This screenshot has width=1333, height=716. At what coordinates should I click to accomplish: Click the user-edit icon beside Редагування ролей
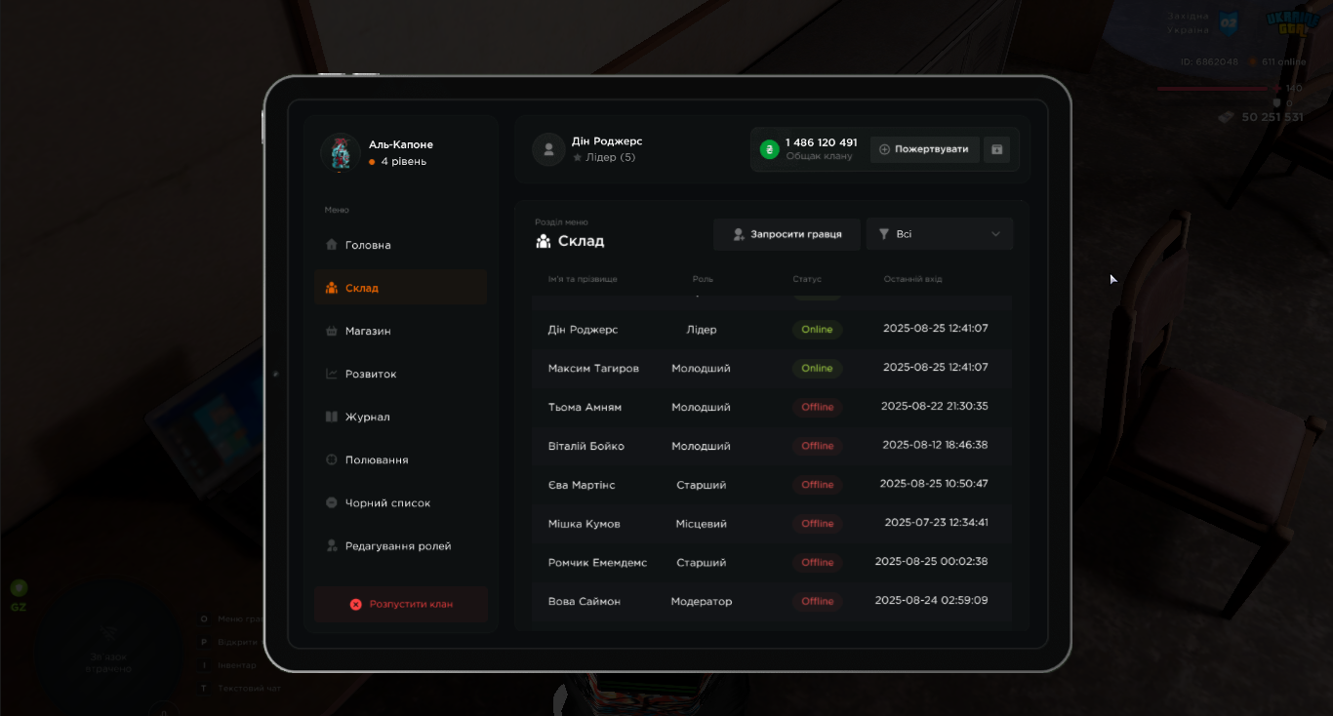[x=331, y=545]
